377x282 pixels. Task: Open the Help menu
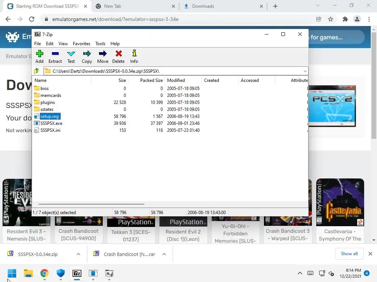tap(115, 44)
